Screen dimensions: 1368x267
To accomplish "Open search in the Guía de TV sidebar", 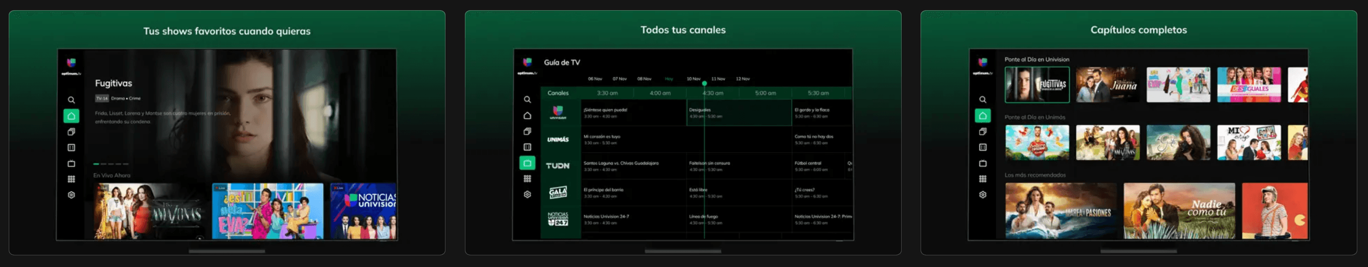I will [x=528, y=99].
